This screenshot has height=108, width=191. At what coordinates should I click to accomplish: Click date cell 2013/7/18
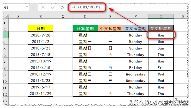pos(41,54)
